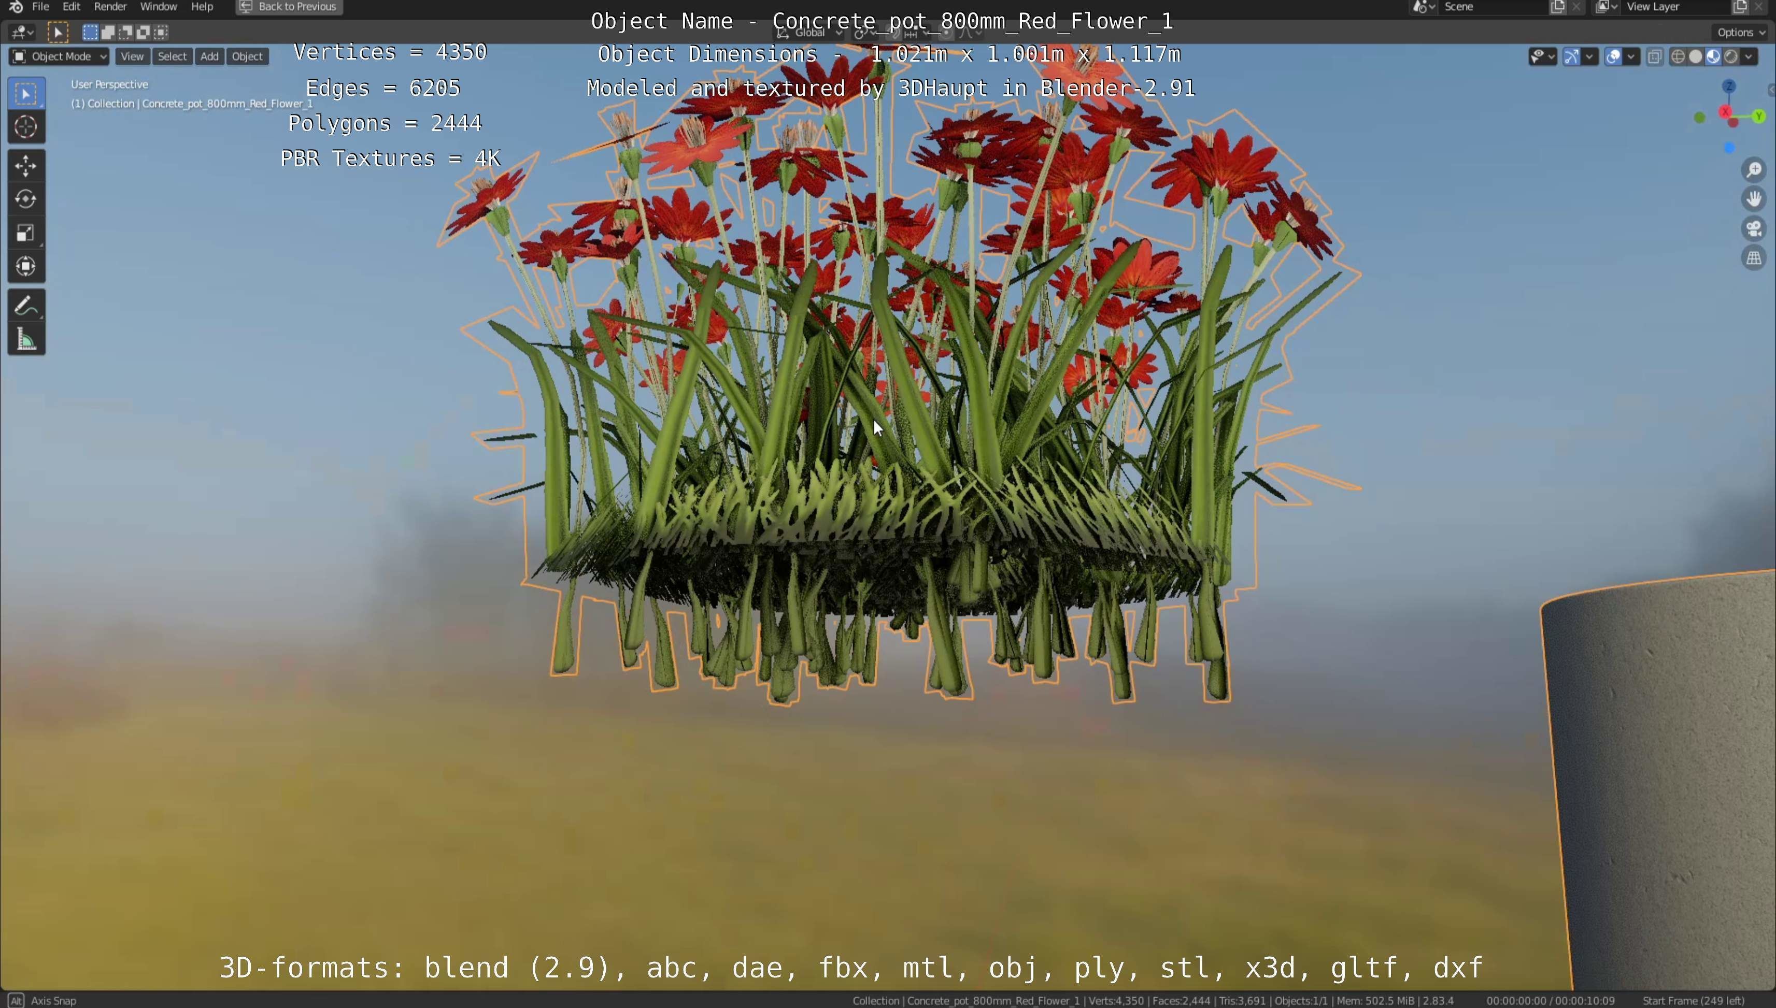Toggle the camera view button
The width and height of the screenshot is (1776, 1008).
coord(1754,228)
